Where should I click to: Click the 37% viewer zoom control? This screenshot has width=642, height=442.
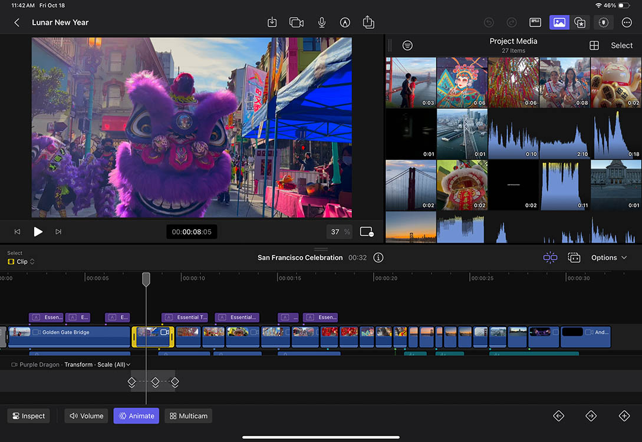pyautogui.click(x=340, y=232)
